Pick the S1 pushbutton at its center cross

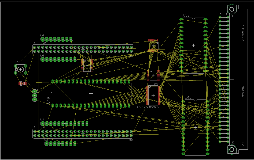click(20, 69)
